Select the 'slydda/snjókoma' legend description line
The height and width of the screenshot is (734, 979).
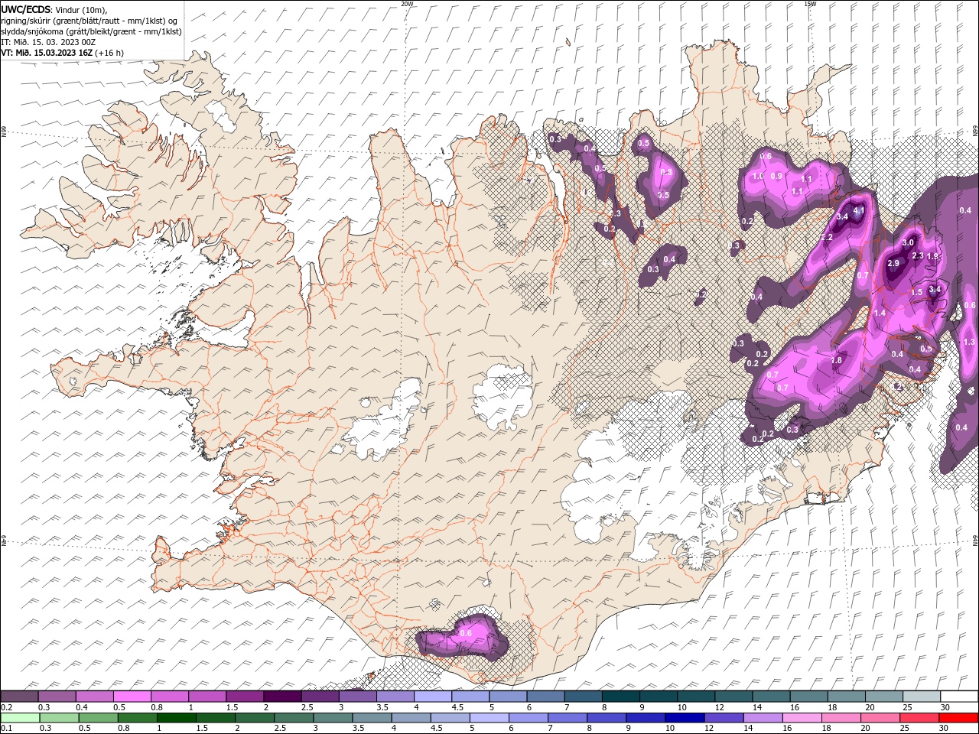pos(91,31)
